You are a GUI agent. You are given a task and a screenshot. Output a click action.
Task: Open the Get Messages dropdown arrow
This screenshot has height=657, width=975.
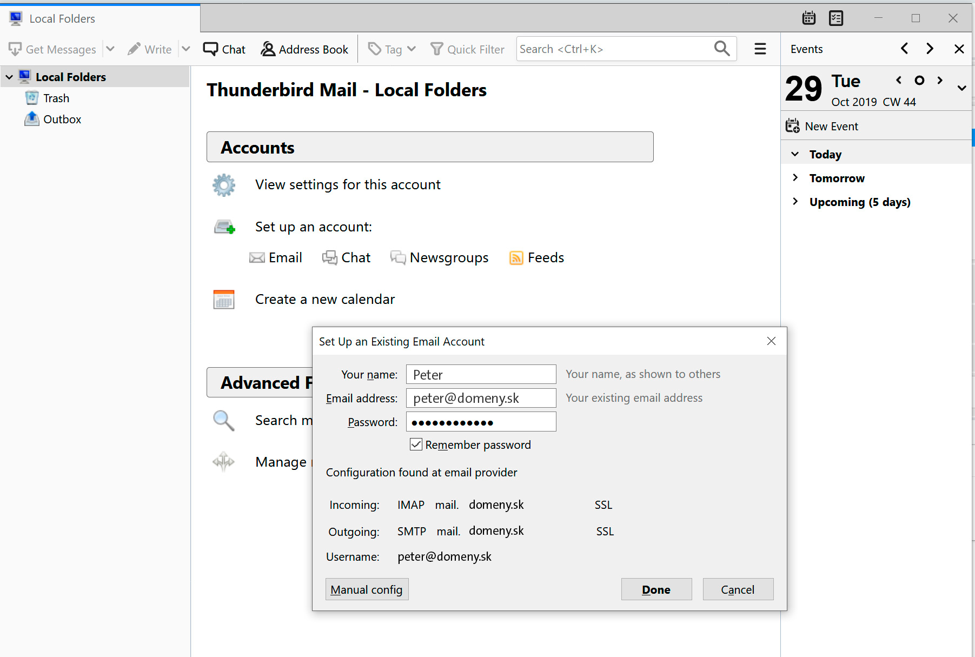[x=110, y=49]
